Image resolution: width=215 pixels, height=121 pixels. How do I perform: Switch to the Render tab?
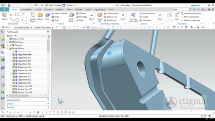coord(79,9)
